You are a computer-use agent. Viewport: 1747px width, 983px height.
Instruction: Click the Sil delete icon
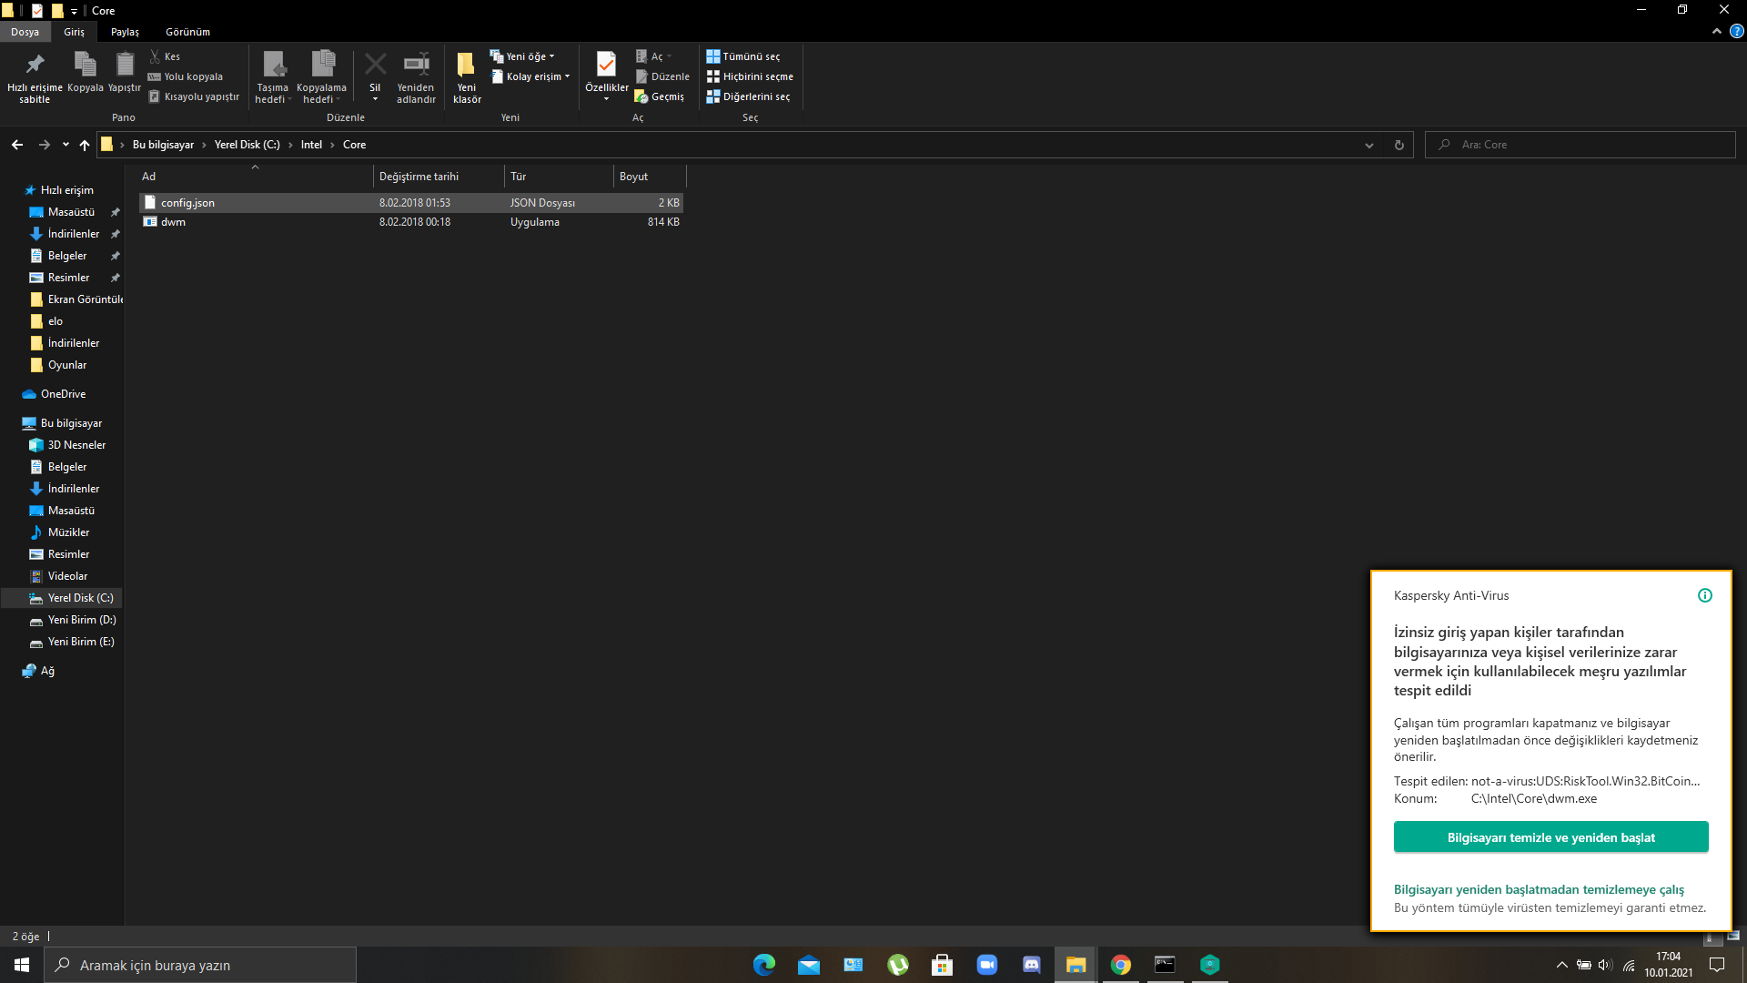(375, 65)
